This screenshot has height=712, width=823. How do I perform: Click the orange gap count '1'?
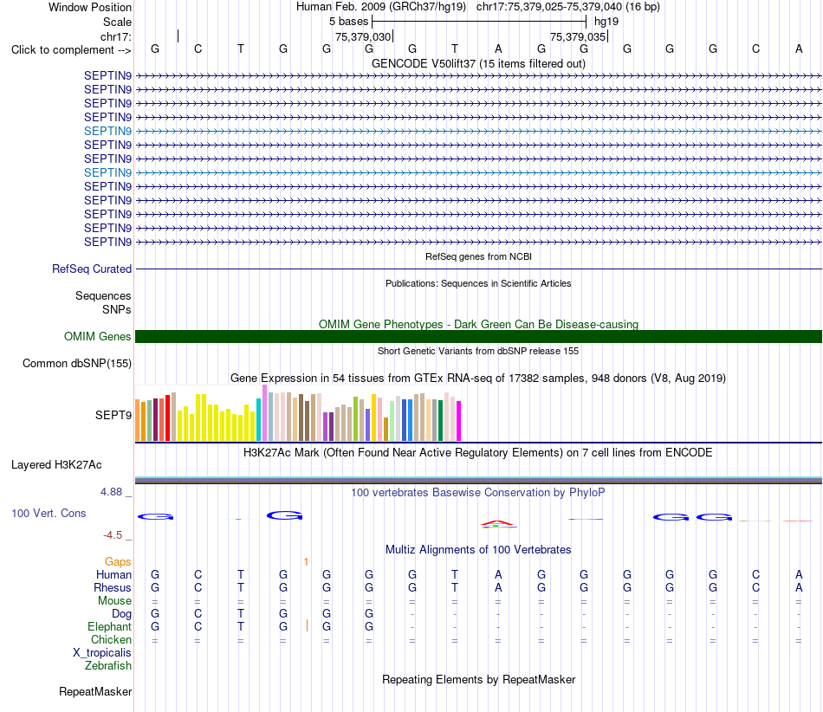tap(306, 562)
